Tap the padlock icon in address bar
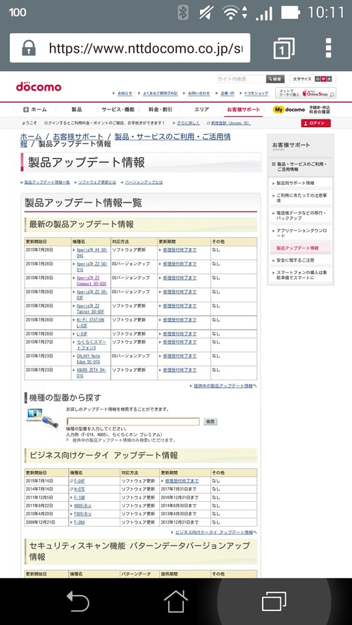The image size is (352, 625). coord(28,49)
